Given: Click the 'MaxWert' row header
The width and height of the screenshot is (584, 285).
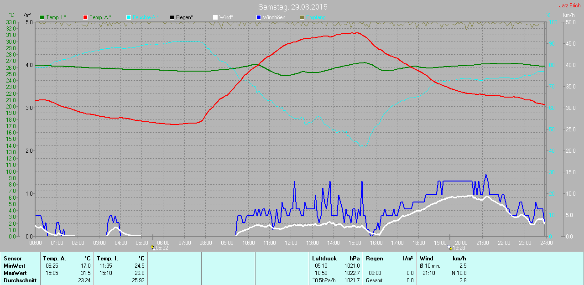Looking at the screenshot, I should pos(14,273).
